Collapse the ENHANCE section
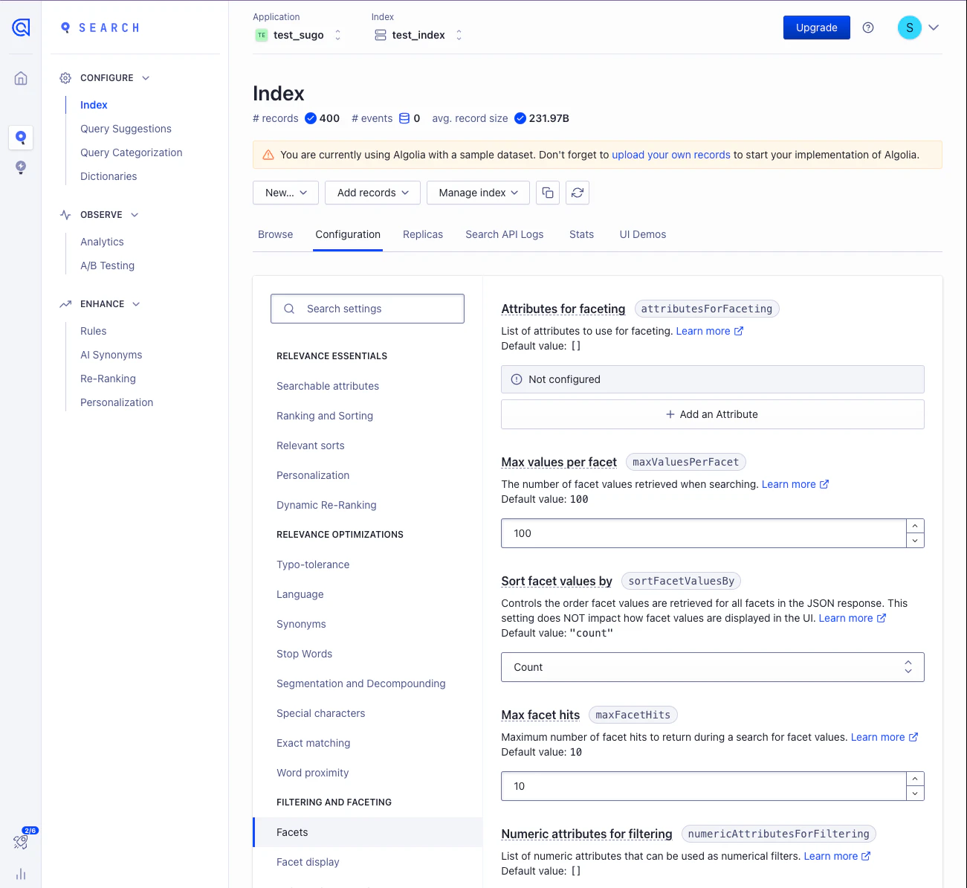 click(136, 304)
